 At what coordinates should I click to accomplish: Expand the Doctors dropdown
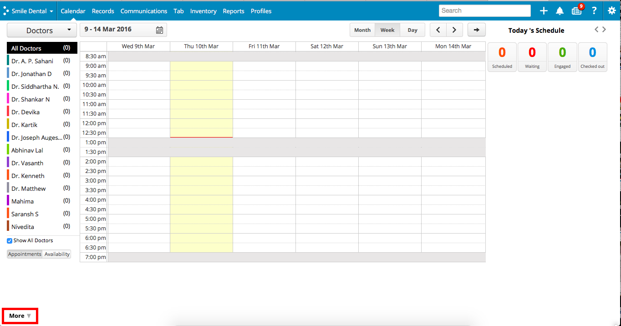coord(41,30)
